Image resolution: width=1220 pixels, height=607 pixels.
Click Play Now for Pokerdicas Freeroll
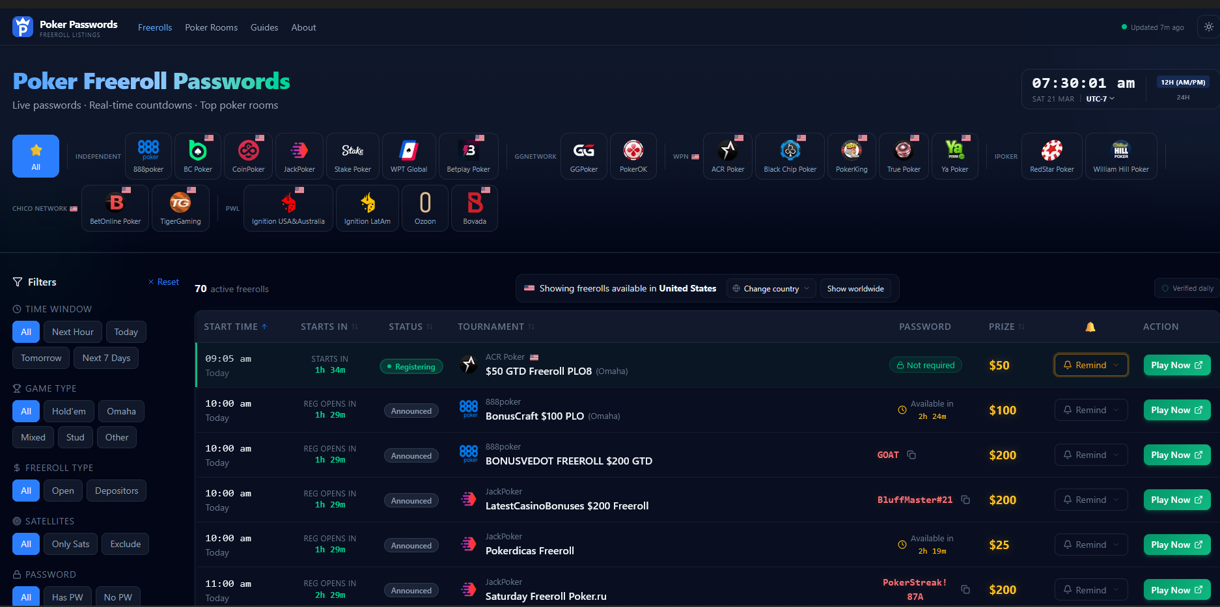tap(1177, 545)
